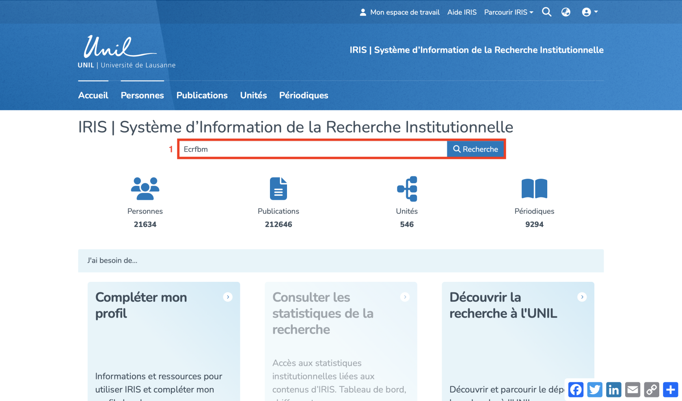The height and width of the screenshot is (401, 682).
Task: Share page via Facebook icon
Action: pos(576,390)
